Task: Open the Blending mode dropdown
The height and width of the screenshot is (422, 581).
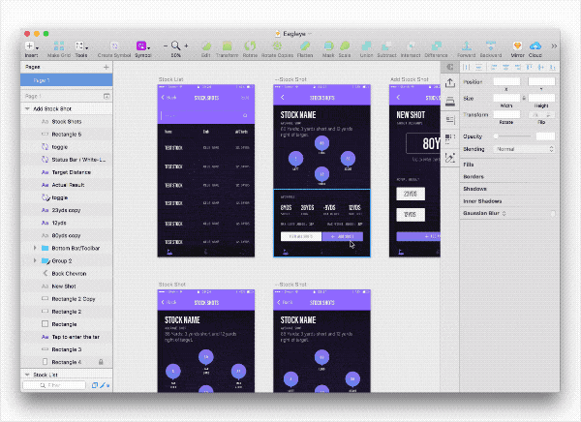Action: pos(524,149)
